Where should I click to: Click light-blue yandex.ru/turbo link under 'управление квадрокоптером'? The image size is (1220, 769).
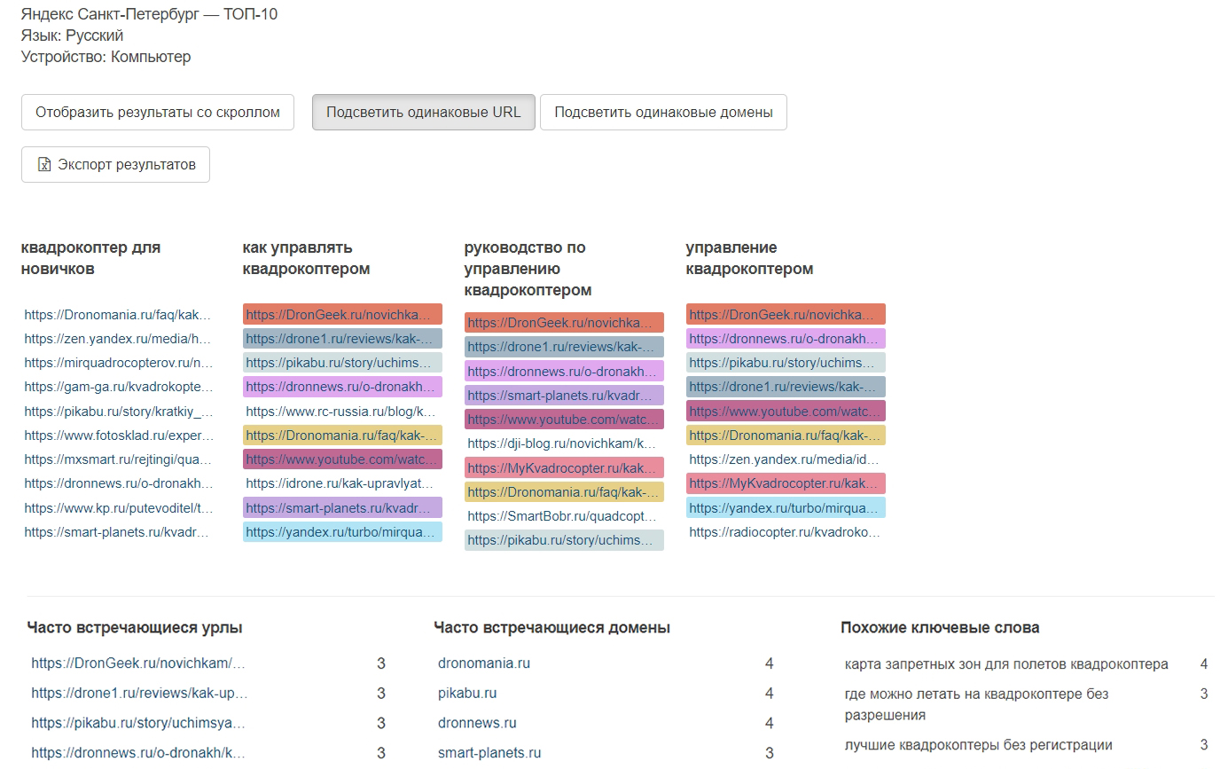785,508
